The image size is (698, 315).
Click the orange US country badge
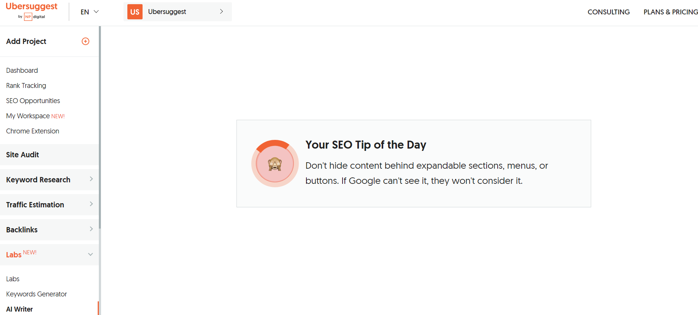click(135, 12)
